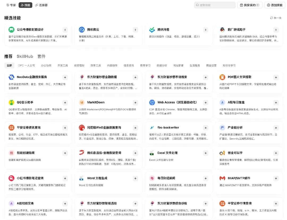Add A股短线交易 via plus icon
The width and height of the screenshot is (287, 220).
point(65,204)
